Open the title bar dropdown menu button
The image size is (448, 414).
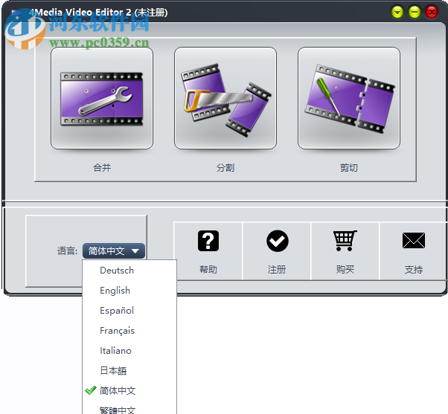(x=397, y=13)
